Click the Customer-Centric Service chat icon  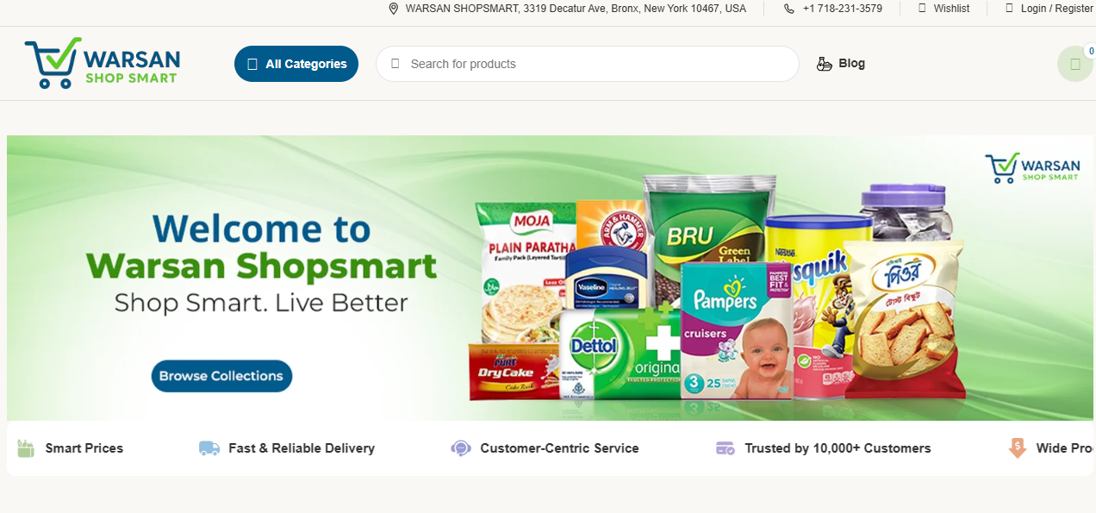pyautogui.click(x=461, y=448)
